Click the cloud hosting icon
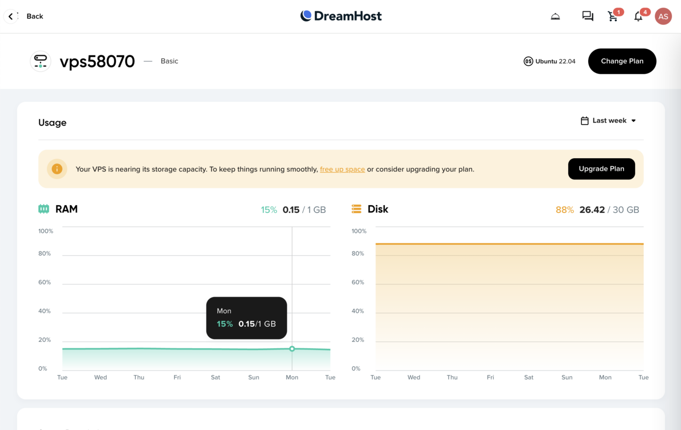Image resolution: width=681 pixels, height=430 pixels. [x=555, y=16]
